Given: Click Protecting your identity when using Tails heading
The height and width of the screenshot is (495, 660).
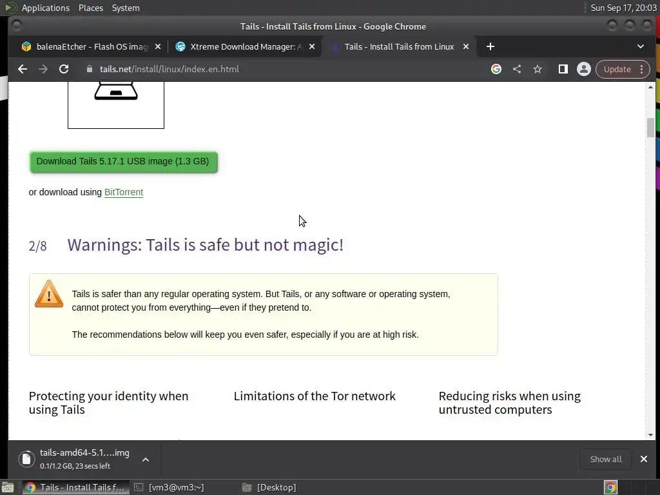Looking at the screenshot, I should point(108,403).
